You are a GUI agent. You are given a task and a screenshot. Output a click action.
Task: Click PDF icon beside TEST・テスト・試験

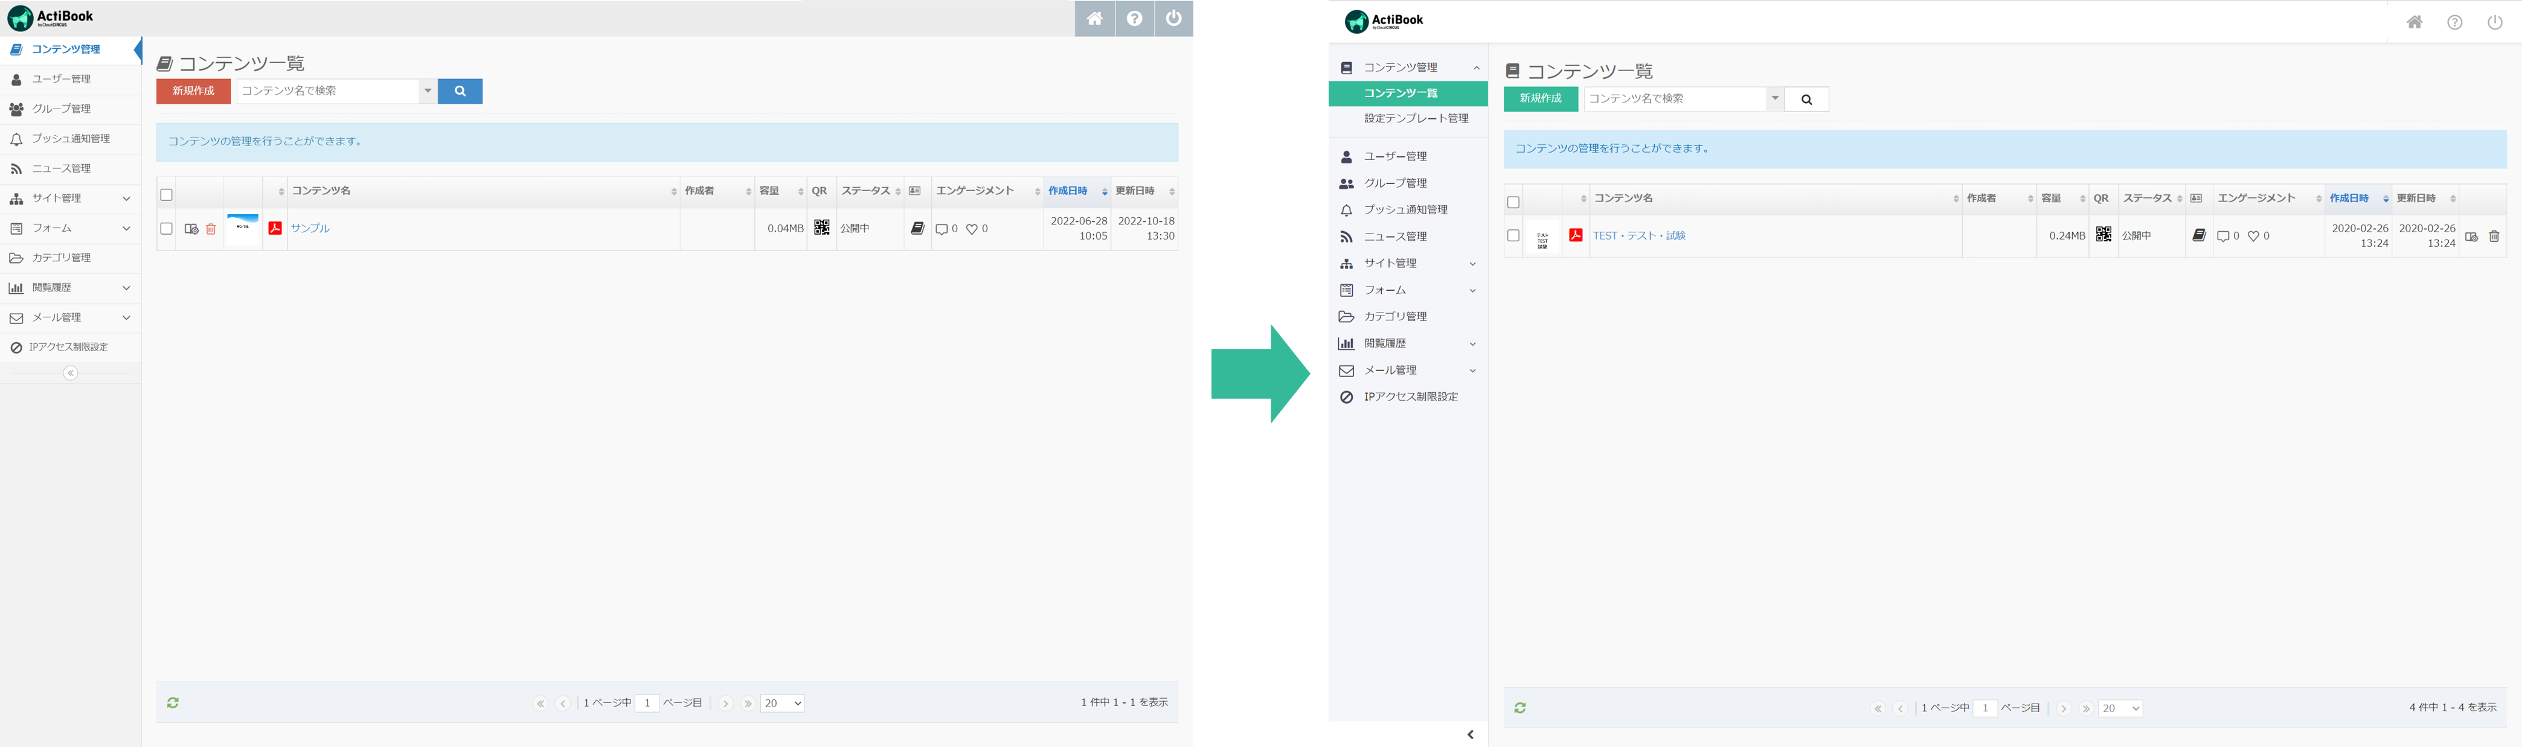click(1575, 236)
